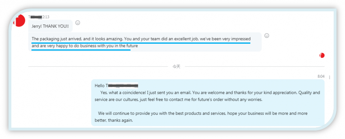
Task: Click the smiley reaction icon beside packaging message
Action: [267, 35]
